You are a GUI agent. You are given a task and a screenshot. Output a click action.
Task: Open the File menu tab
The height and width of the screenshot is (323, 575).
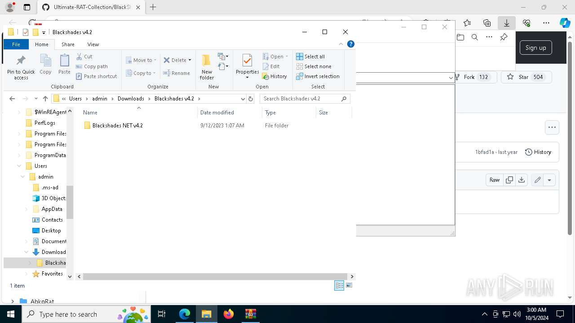tap(16, 44)
